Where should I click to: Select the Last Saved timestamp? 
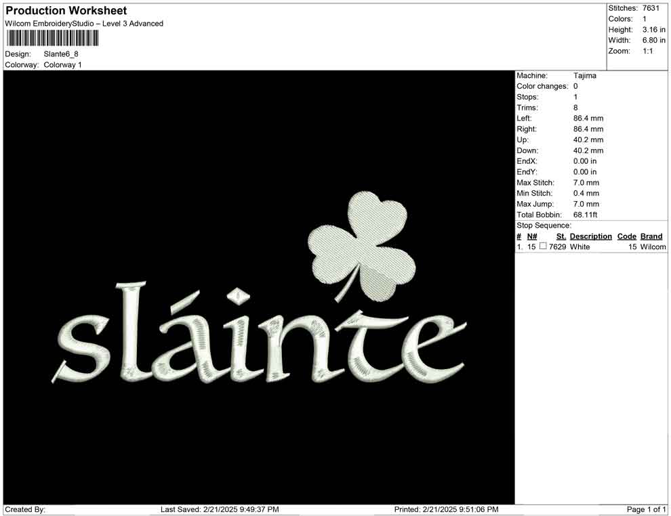[219, 509]
